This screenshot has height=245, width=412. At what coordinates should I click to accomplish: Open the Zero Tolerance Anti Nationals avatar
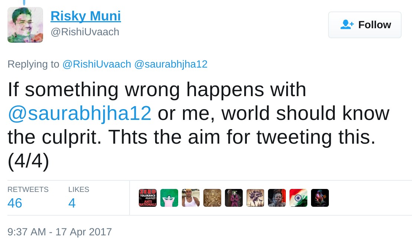[148, 198]
